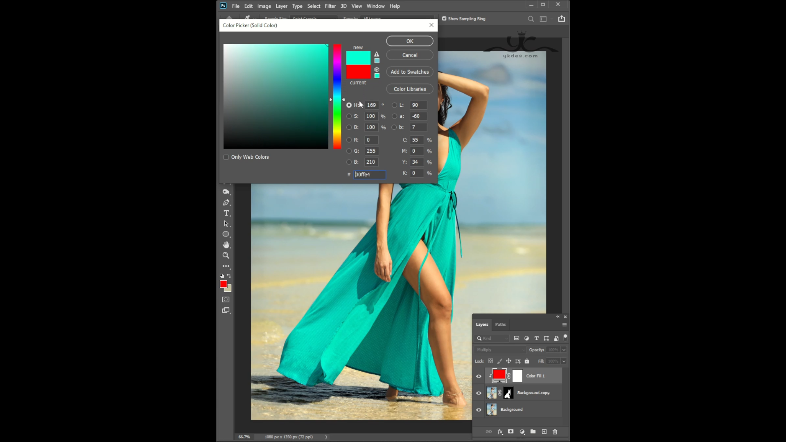Select the Horizontal Type tool
Viewport: 786px width, 442px height.
[x=226, y=213]
